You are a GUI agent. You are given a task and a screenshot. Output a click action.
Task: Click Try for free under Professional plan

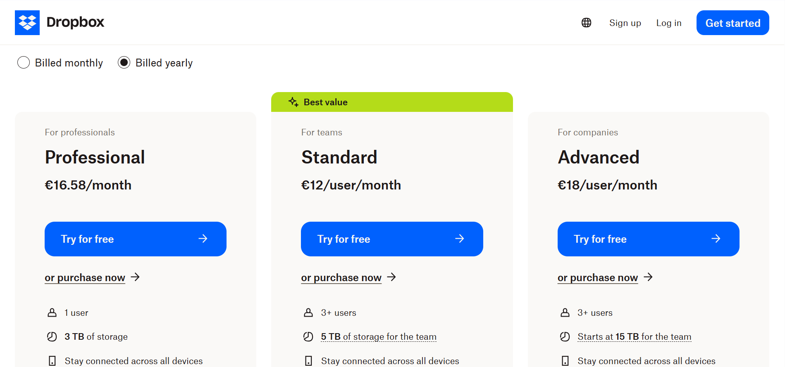point(135,239)
